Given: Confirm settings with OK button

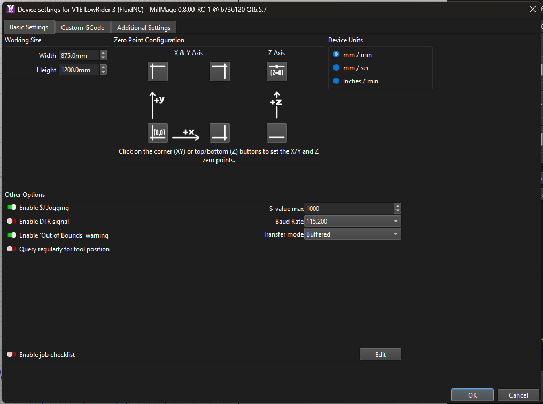Looking at the screenshot, I should coord(472,395).
